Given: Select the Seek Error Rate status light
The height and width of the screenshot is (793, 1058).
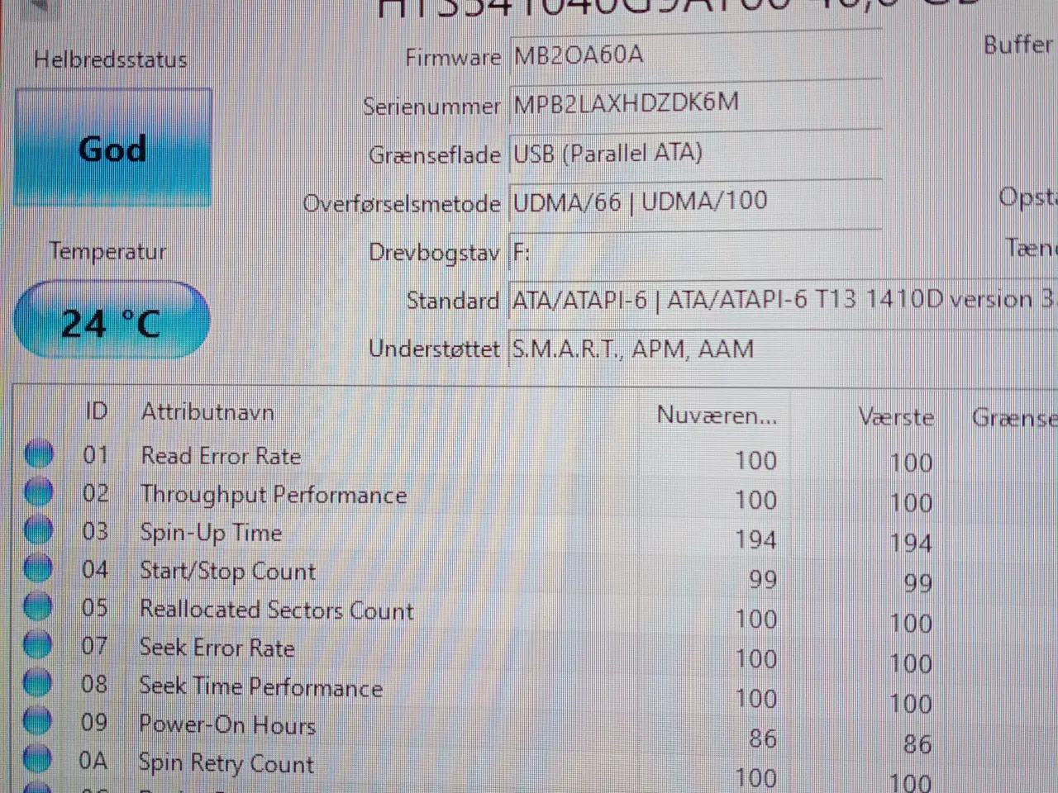Looking at the screenshot, I should tap(38, 645).
